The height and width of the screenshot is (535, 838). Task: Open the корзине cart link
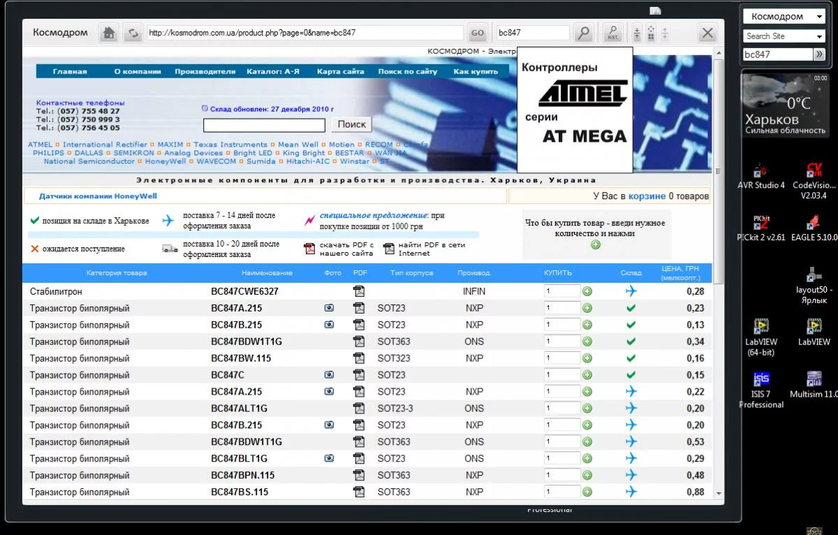(647, 196)
